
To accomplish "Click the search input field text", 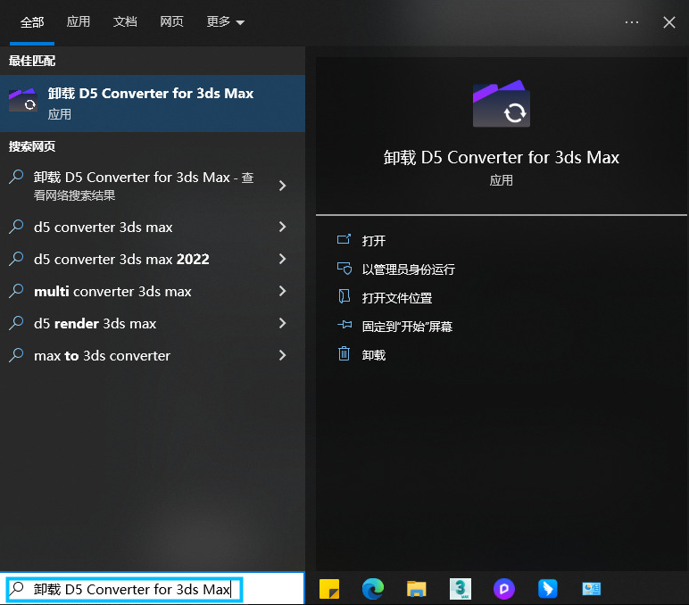I will tap(131, 589).
